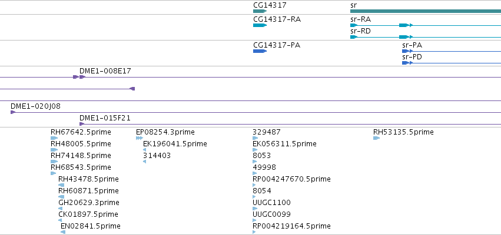Select the 329487 feature label
501x235 pixels.
pyautogui.click(x=267, y=132)
